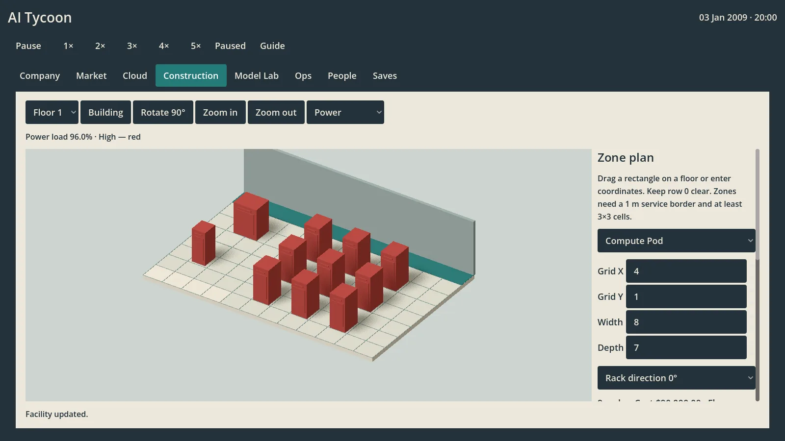Click the 03 Jan 2009 · 20:00 date display
The width and height of the screenshot is (785, 441).
click(738, 17)
